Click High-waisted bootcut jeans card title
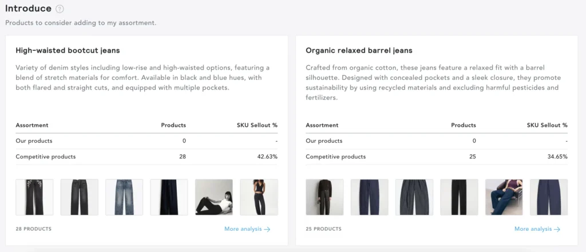The height and width of the screenshot is (252, 586). [x=68, y=50]
